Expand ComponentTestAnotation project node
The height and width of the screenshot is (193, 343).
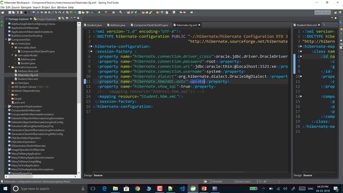coord(6,107)
